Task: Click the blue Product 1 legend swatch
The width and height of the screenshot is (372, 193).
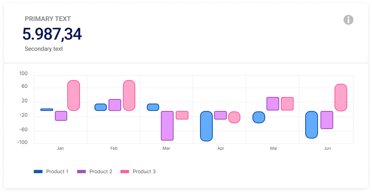Action: tap(38, 172)
